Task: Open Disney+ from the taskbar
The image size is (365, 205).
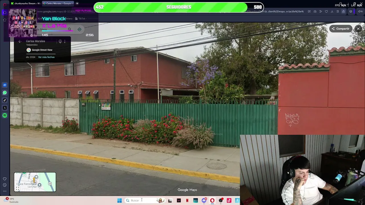Action: (x=195, y=200)
